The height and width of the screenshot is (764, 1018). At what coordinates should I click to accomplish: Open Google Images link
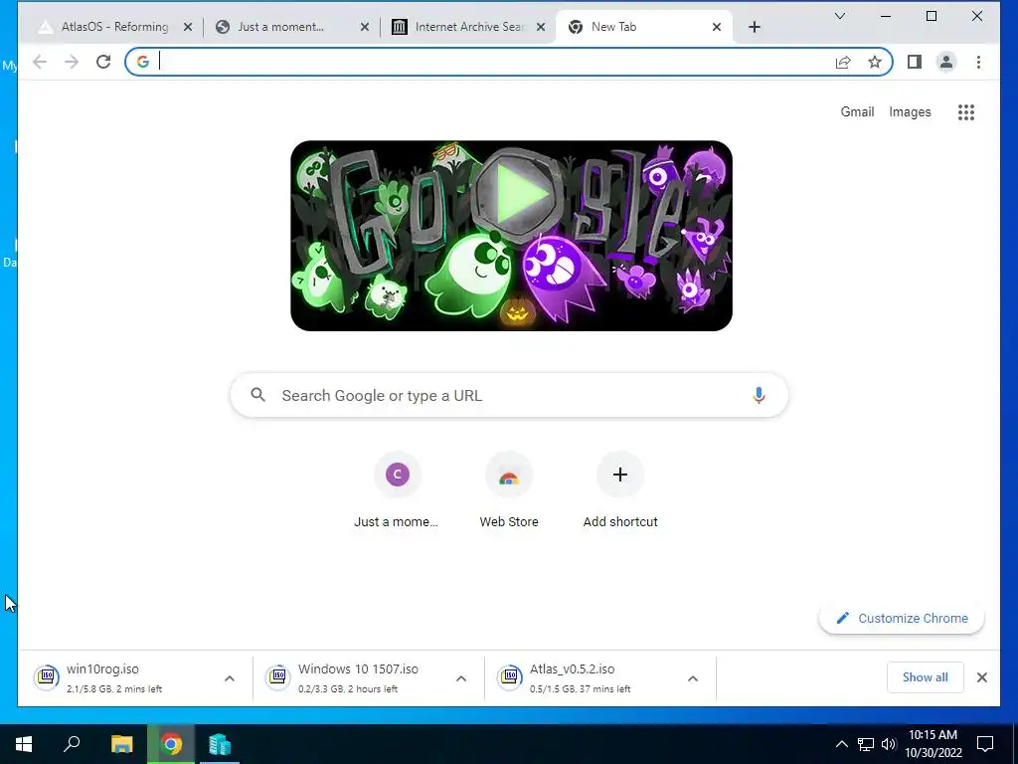click(910, 111)
